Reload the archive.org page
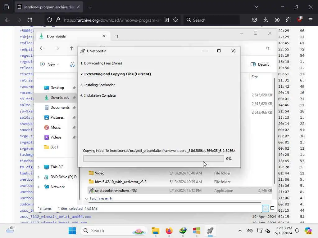318x238 pixels. 30,20
